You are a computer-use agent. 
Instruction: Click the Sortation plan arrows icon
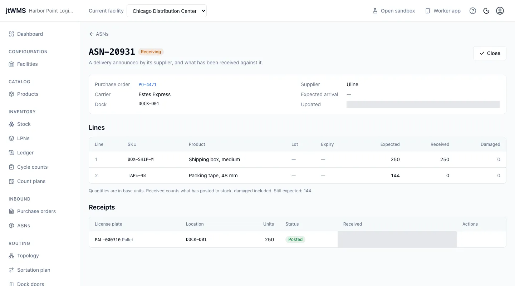point(11,270)
